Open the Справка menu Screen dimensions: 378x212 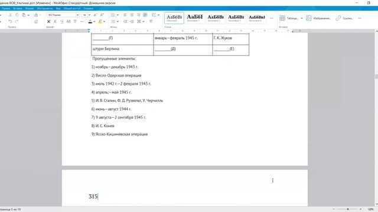[x=89, y=8]
